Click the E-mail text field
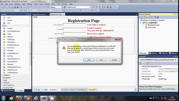 pyautogui.click(x=75, y=29)
